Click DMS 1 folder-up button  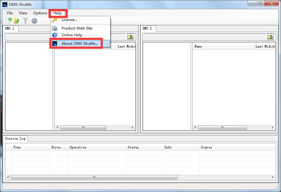[x=130, y=37]
